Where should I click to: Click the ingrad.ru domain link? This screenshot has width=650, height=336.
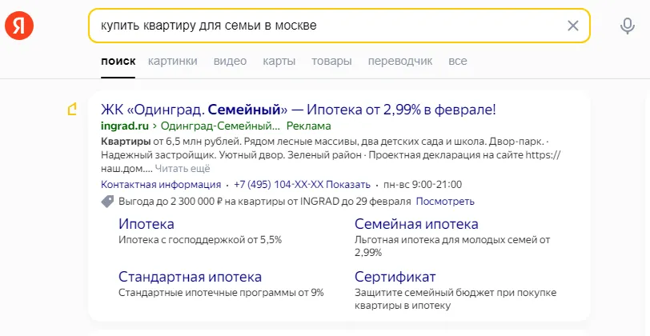coord(125,126)
